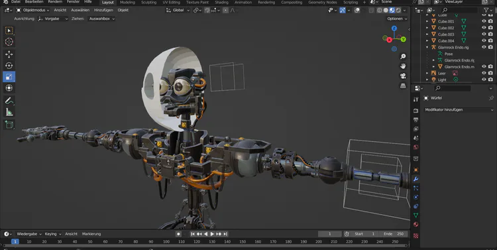
Task: Disable Cube.001 in renders via camera
Action: pyautogui.click(x=490, y=21)
